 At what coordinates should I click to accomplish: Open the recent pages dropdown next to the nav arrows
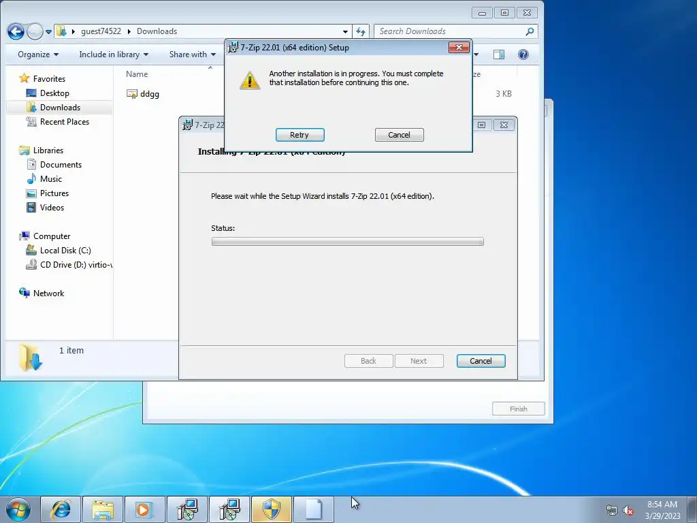click(48, 31)
